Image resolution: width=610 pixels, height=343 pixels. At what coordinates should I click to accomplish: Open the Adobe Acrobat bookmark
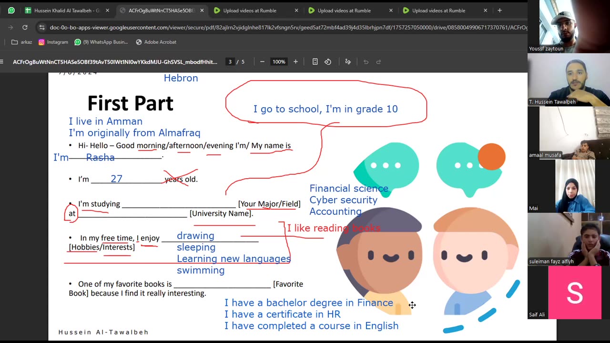[156, 42]
